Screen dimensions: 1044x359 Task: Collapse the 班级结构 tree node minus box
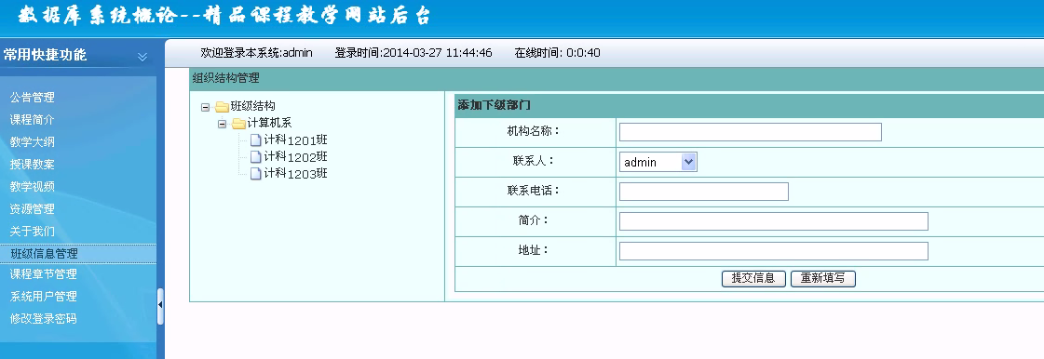point(205,106)
